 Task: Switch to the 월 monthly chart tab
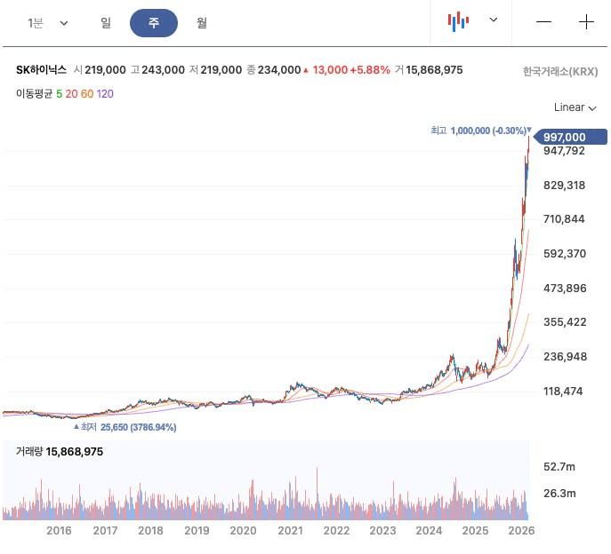click(x=202, y=23)
